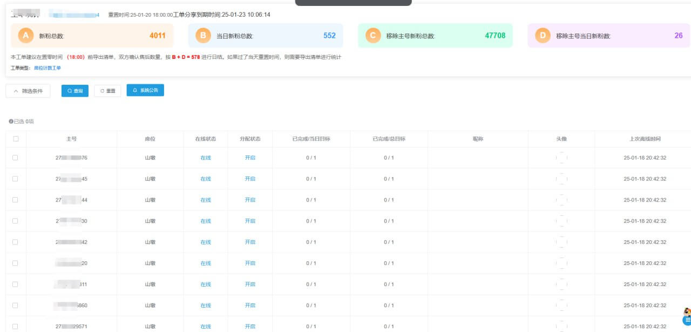Open the 系统公告 announcements button
This screenshot has width=691, height=332.
pyautogui.click(x=145, y=90)
